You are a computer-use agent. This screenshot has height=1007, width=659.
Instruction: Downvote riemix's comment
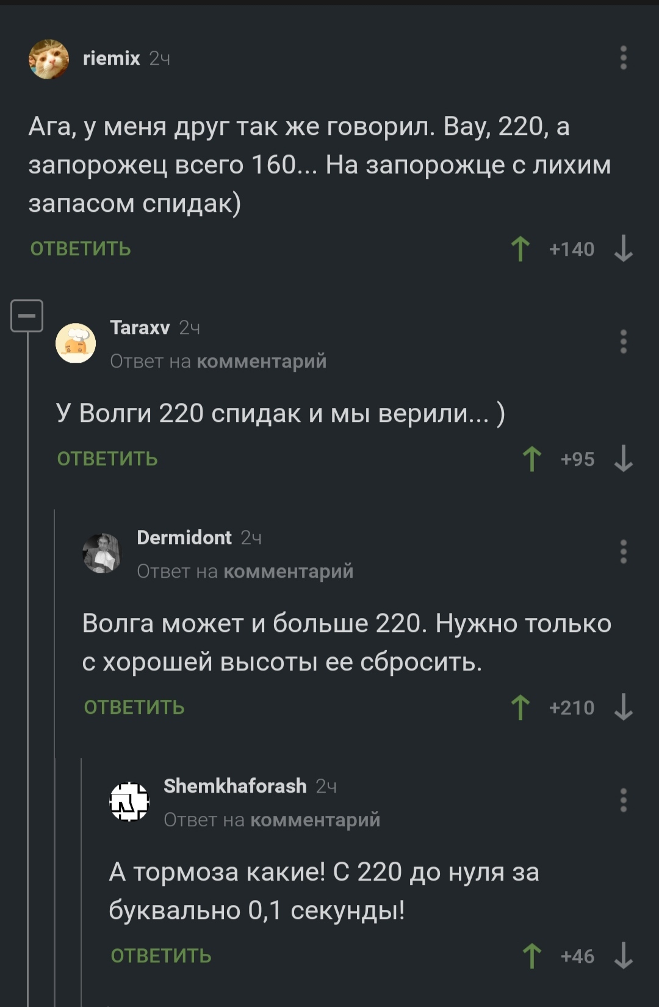point(623,249)
